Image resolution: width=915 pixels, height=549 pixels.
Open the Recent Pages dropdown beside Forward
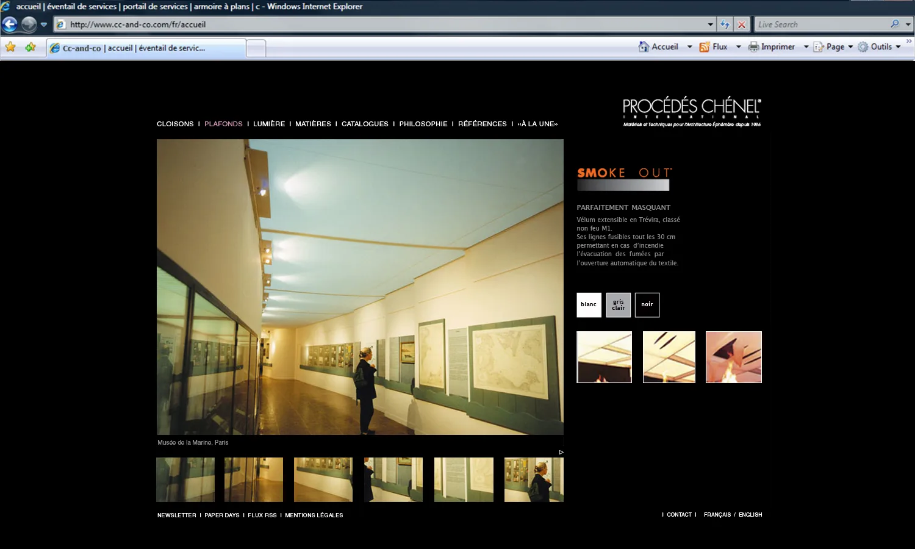[x=44, y=25]
